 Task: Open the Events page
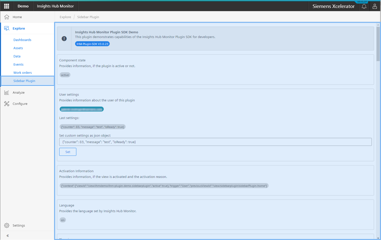[x=18, y=64]
